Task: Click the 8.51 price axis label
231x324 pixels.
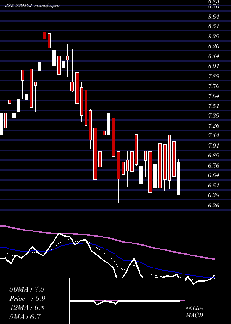Action: click(213, 26)
